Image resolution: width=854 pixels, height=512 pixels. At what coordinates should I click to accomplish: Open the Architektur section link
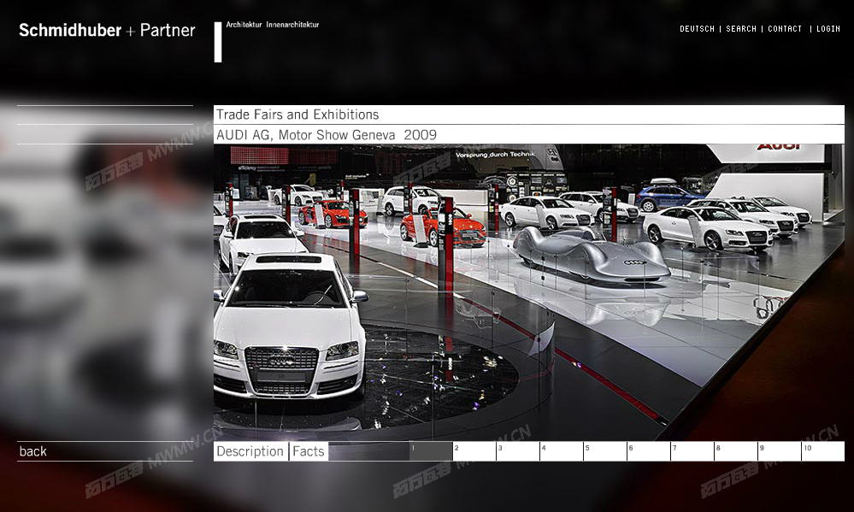click(x=244, y=25)
